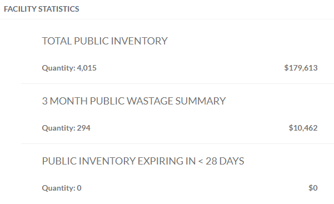Click the Quantity label in the expiring section
This screenshot has width=334, height=204.
[x=58, y=188]
